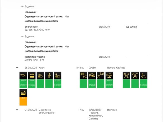The height and width of the screenshot is (122, 163).
Task: Collapse the second Задание section
Action: tap(22, 36)
